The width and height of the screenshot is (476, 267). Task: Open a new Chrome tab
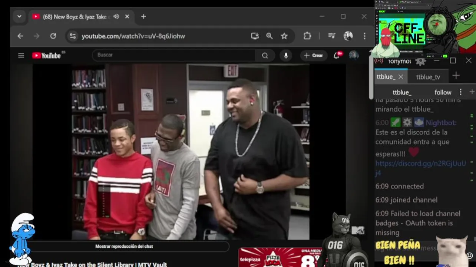point(143,17)
